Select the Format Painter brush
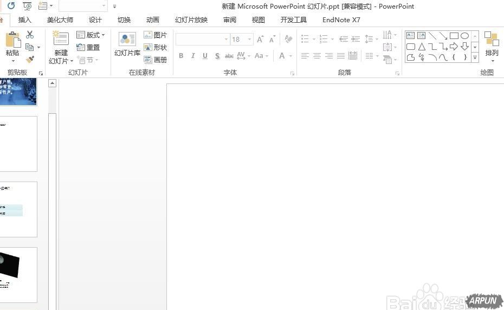The height and width of the screenshot is (310, 504). [30, 60]
